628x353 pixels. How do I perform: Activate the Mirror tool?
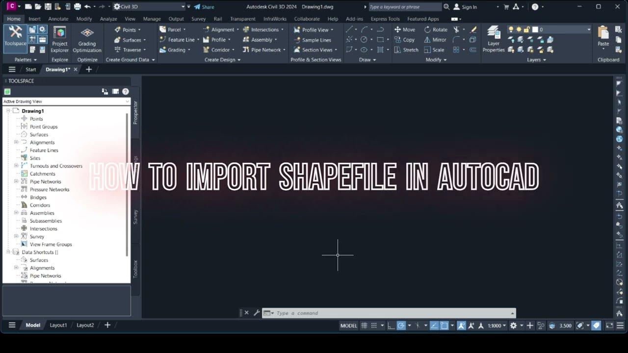click(435, 40)
